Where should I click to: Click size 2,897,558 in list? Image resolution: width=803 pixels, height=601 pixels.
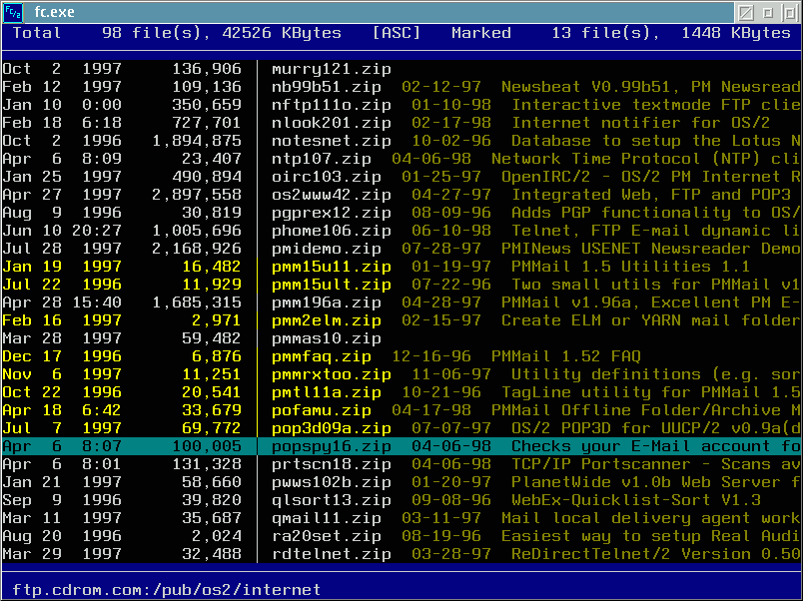coord(197,195)
